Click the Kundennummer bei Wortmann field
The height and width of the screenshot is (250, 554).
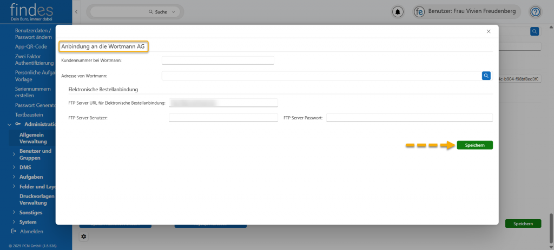point(217,60)
